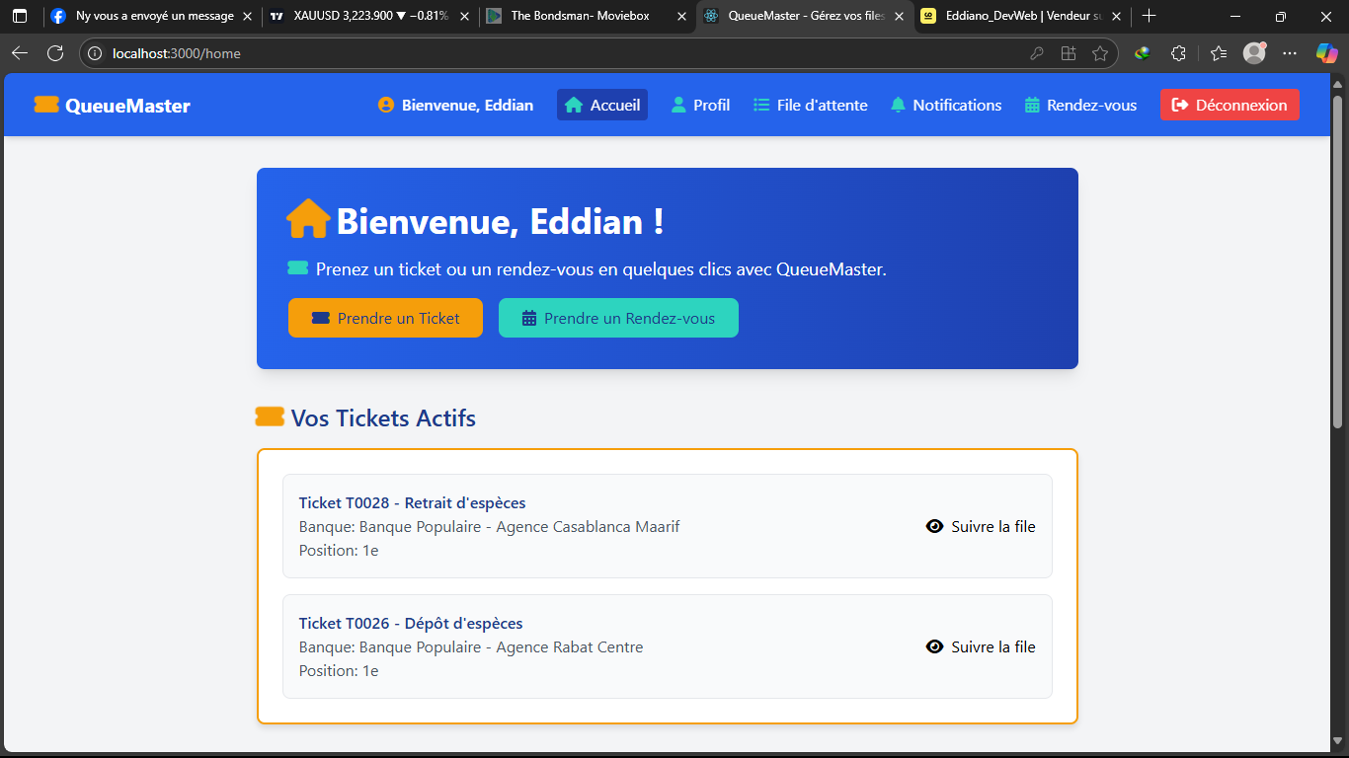Close the XAUUSD tab

[464, 16]
